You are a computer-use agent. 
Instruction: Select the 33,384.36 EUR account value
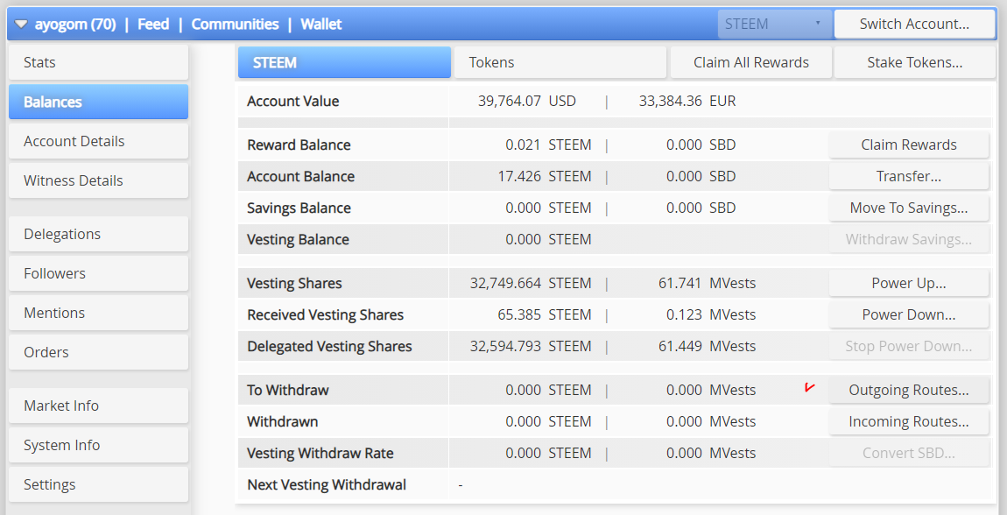[x=687, y=101]
